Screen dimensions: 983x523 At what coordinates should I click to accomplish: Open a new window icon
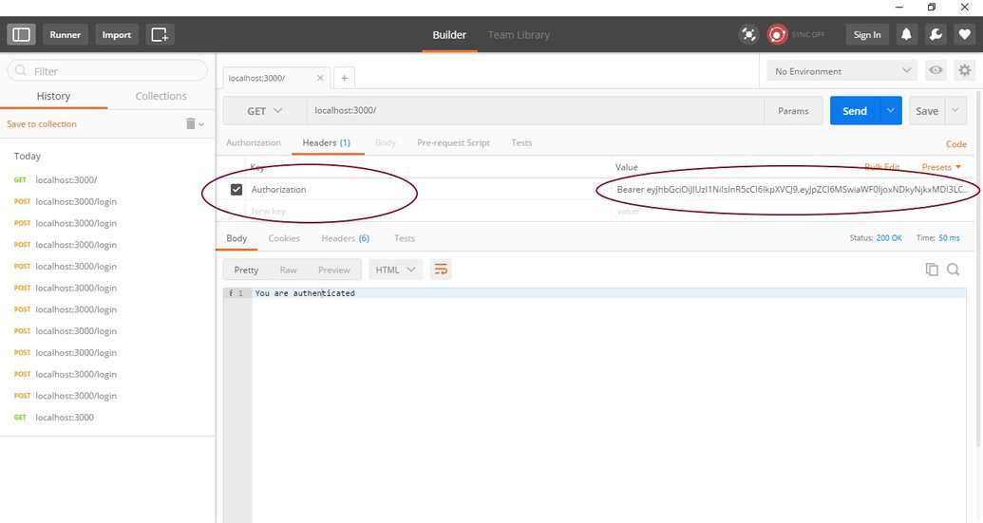[160, 34]
